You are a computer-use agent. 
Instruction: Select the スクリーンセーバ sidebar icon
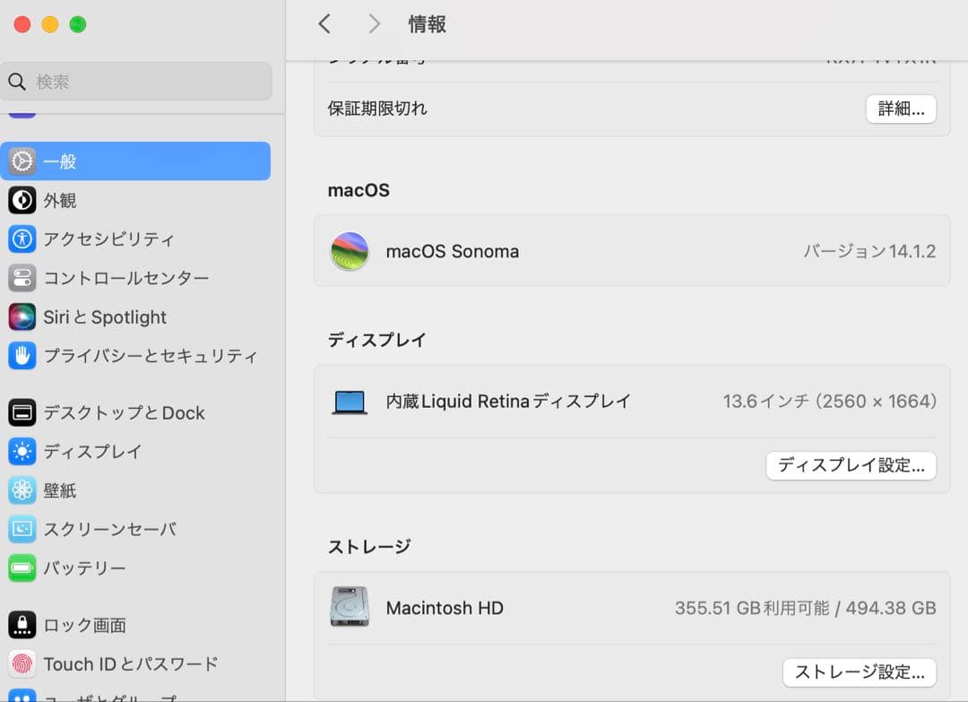22,529
